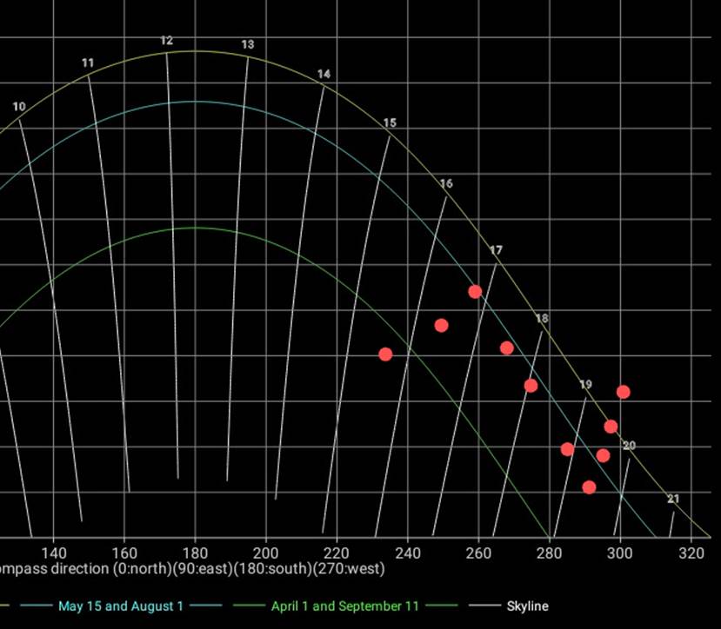Select the hour 17 marker label
This screenshot has height=629, width=721.
coord(496,250)
